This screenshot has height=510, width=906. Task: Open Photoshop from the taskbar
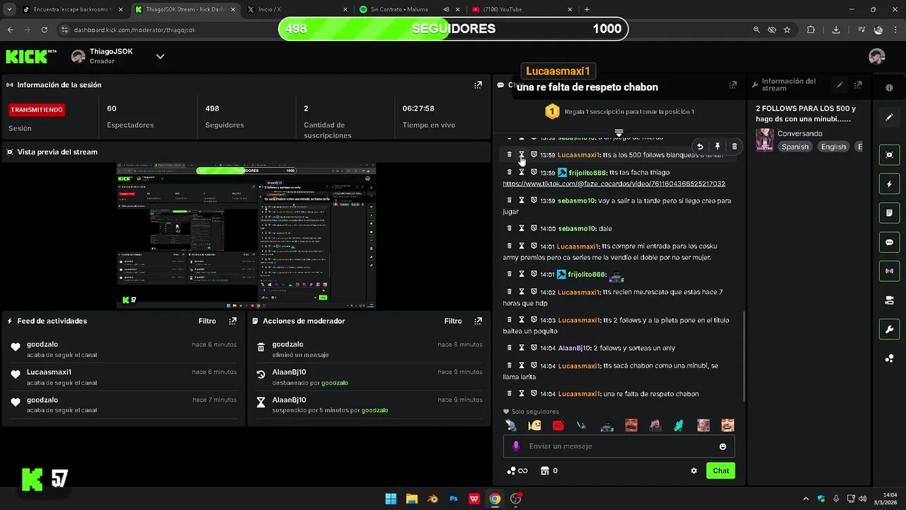click(x=453, y=499)
